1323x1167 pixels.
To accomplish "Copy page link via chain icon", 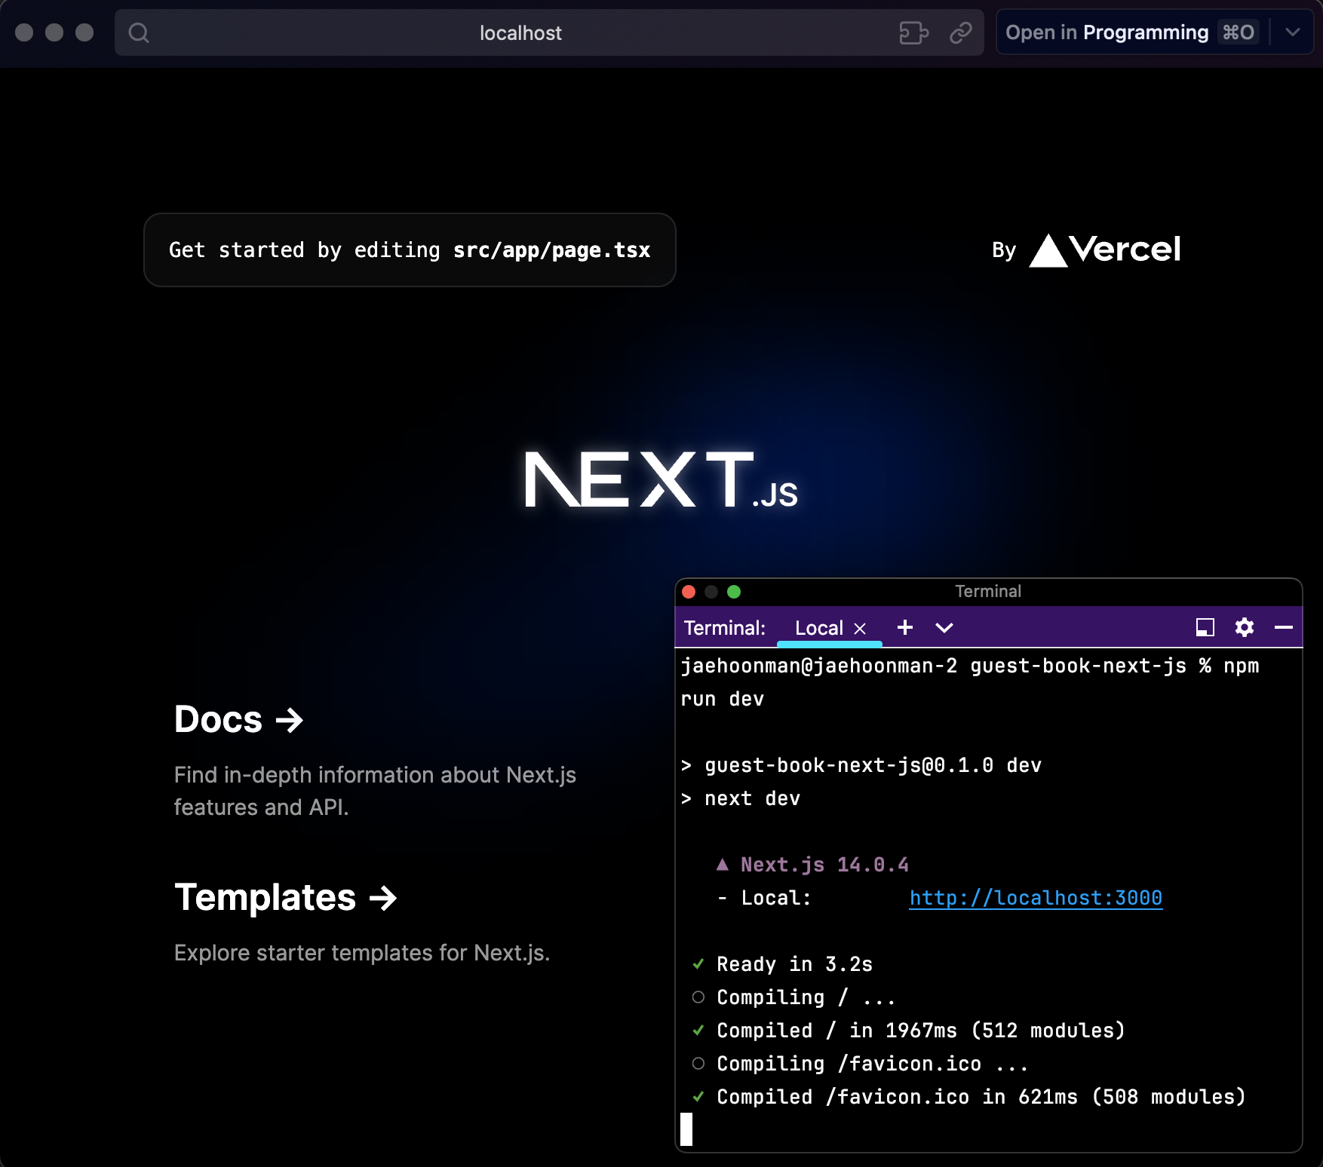I will pyautogui.click(x=961, y=32).
